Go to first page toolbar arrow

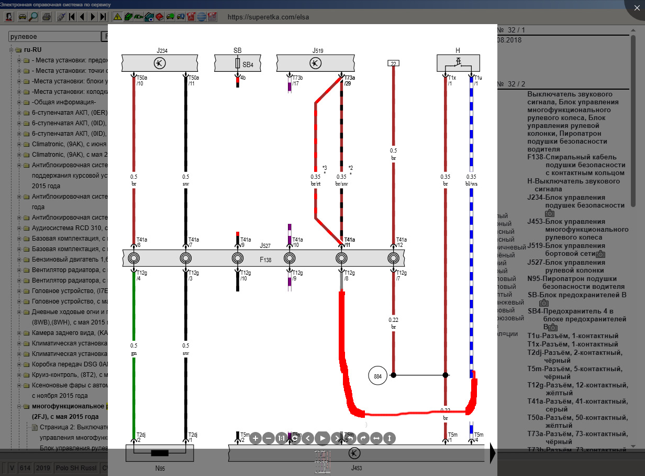click(x=72, y=17)
